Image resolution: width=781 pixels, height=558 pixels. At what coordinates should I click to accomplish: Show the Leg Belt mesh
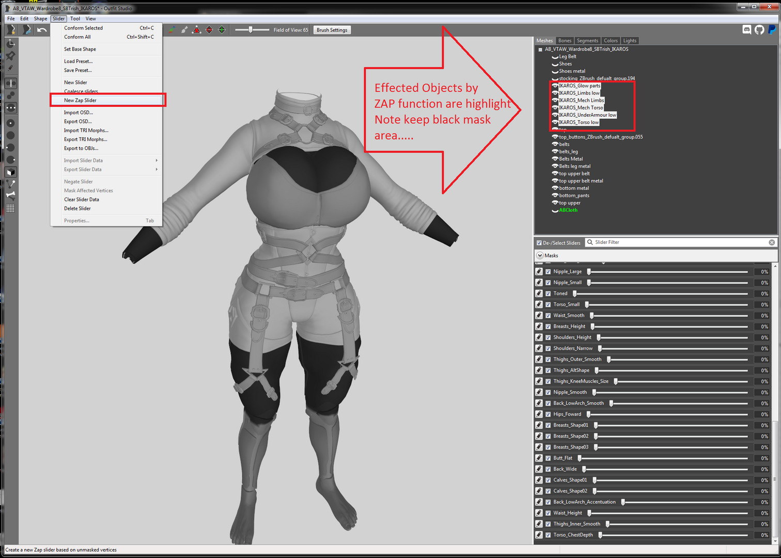point(555,57)
